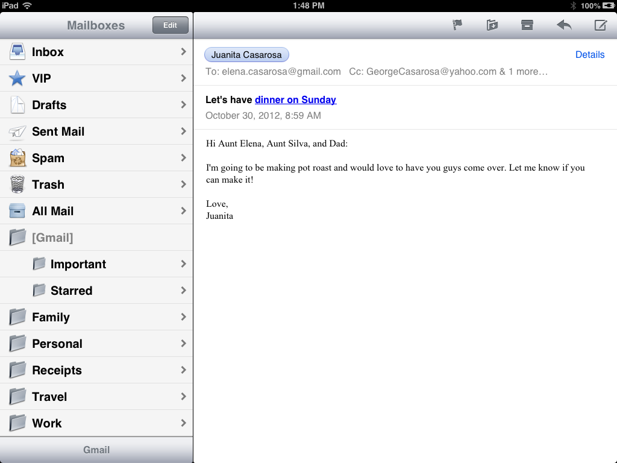
Task: Archive the message with the archive box icon
Action: (527, 25)
